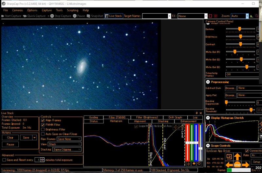Click the Pause capture toolbar button
Image resolution: width=262 pixels, height=173 pixels.
(79, 16)
